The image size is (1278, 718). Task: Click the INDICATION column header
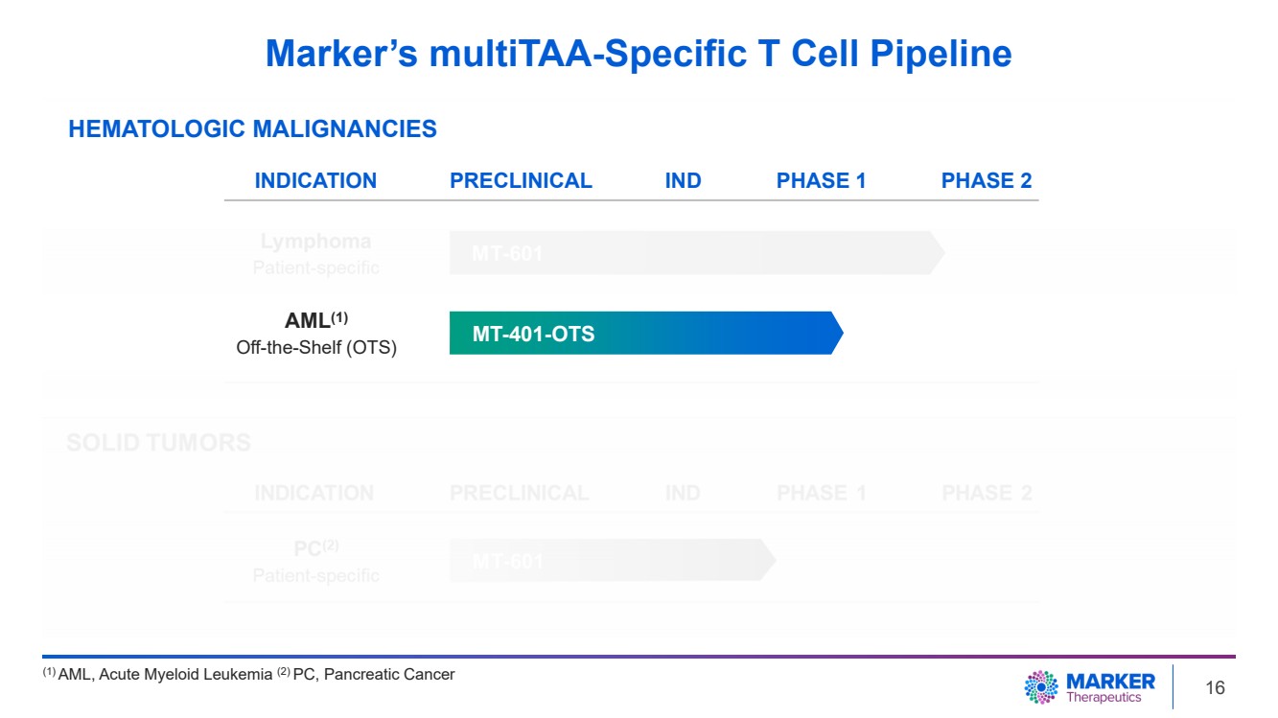point(315,181)
